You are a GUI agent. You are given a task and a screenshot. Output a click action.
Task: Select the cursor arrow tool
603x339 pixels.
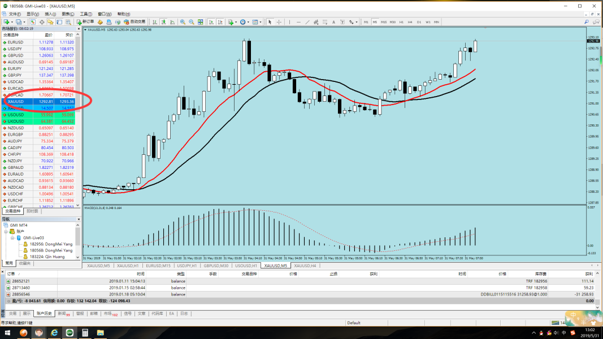(x=270, y=22)
